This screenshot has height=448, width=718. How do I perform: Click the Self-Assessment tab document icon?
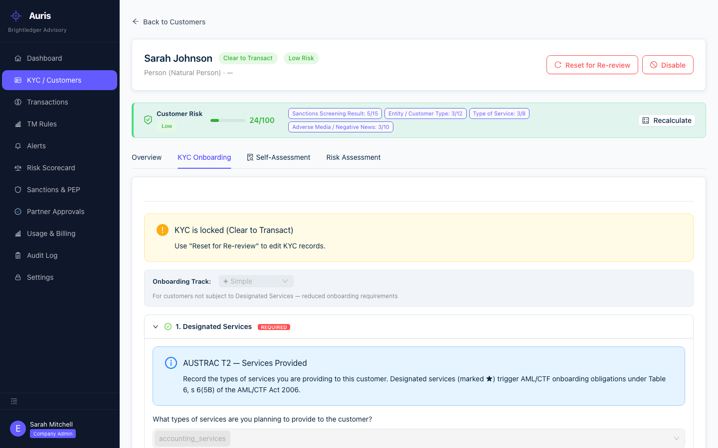pyautogui.click(x=250, y=157)
